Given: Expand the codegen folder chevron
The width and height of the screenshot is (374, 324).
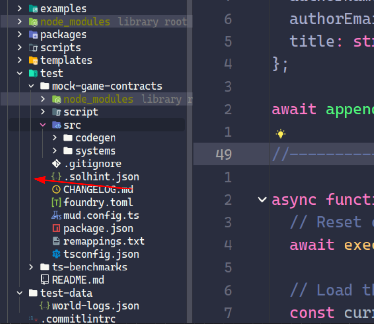Looking at the screenshot, I should tap(55, 137).
